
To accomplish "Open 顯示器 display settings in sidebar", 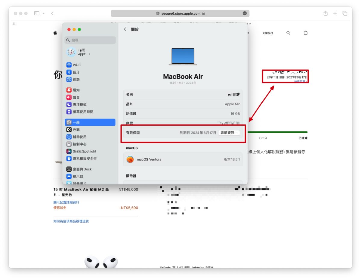I will (x=90, y=176).
